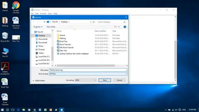Click the Notepad taskbar icon
The width and height of the screenshot is (199, 112).
(62, 110)
